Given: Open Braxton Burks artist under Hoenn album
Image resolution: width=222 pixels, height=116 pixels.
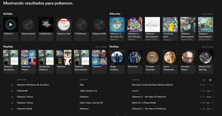Looking at the screenshot, I should [x=204, y=40].
